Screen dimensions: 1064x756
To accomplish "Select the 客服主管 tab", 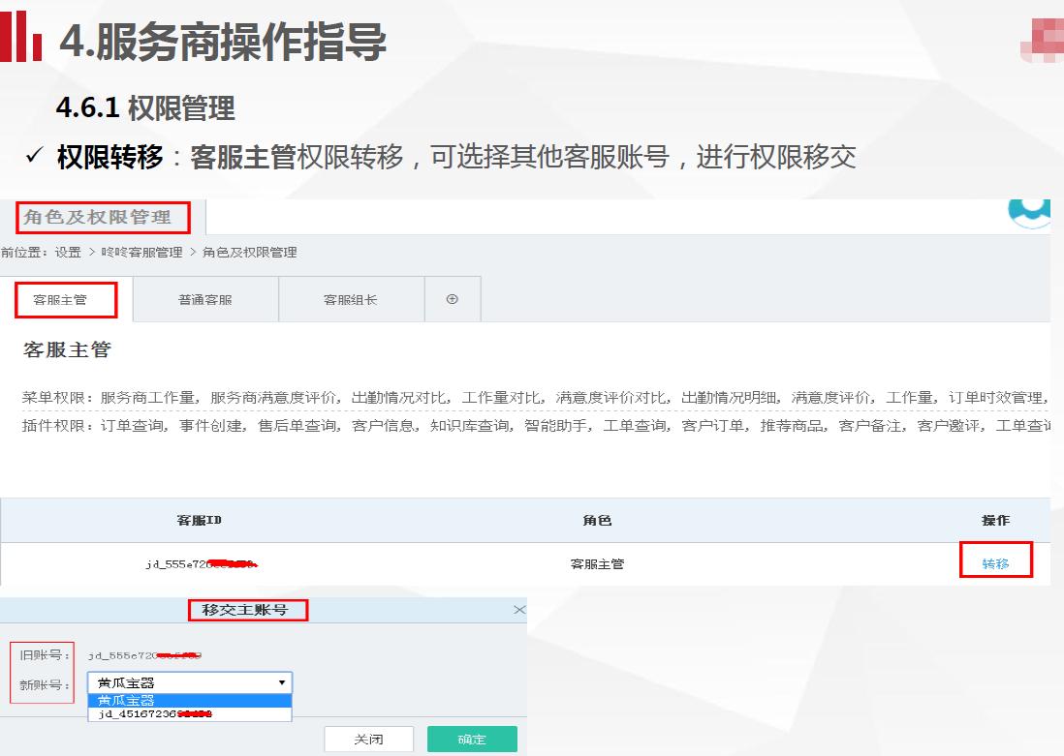I will [x=64, y=299].
